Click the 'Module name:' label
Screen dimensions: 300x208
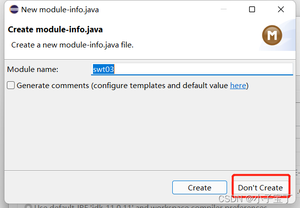click(x=33, y=69)
